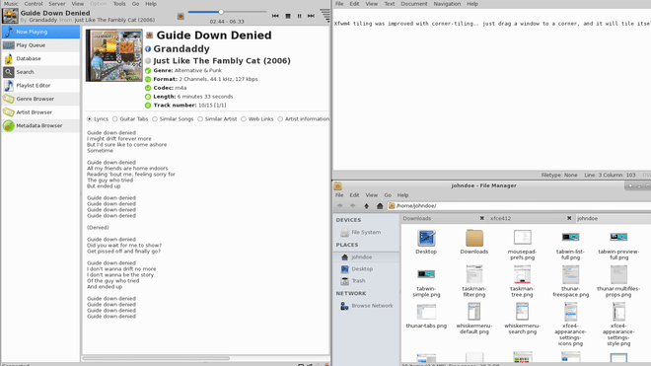Open the View menu in File Manager
This screenshot has height=366, width=651.
[x=371, y=195]
